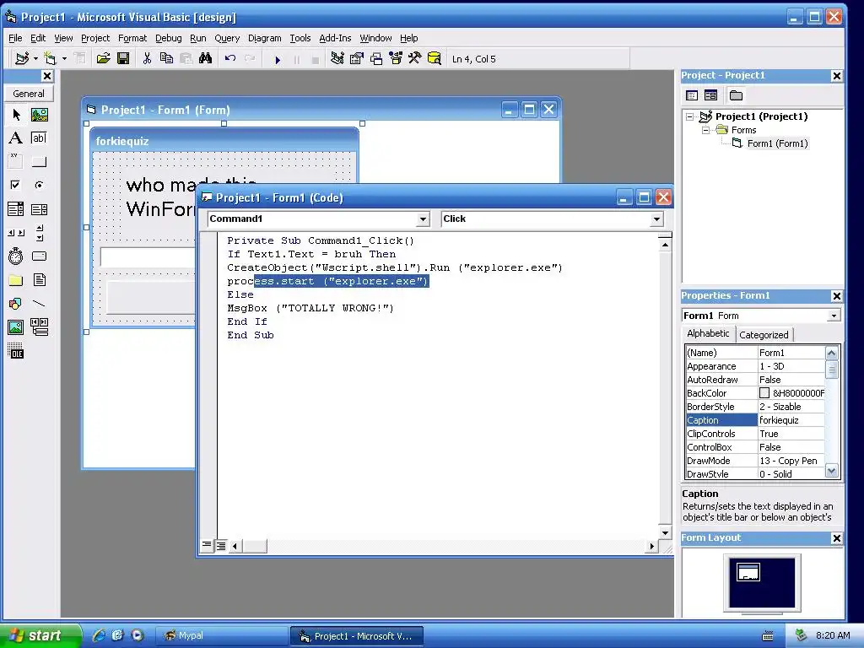Open Find with the binoculars icon
Viewport: 864px width, 648px height.
click(x=206, y=58)
